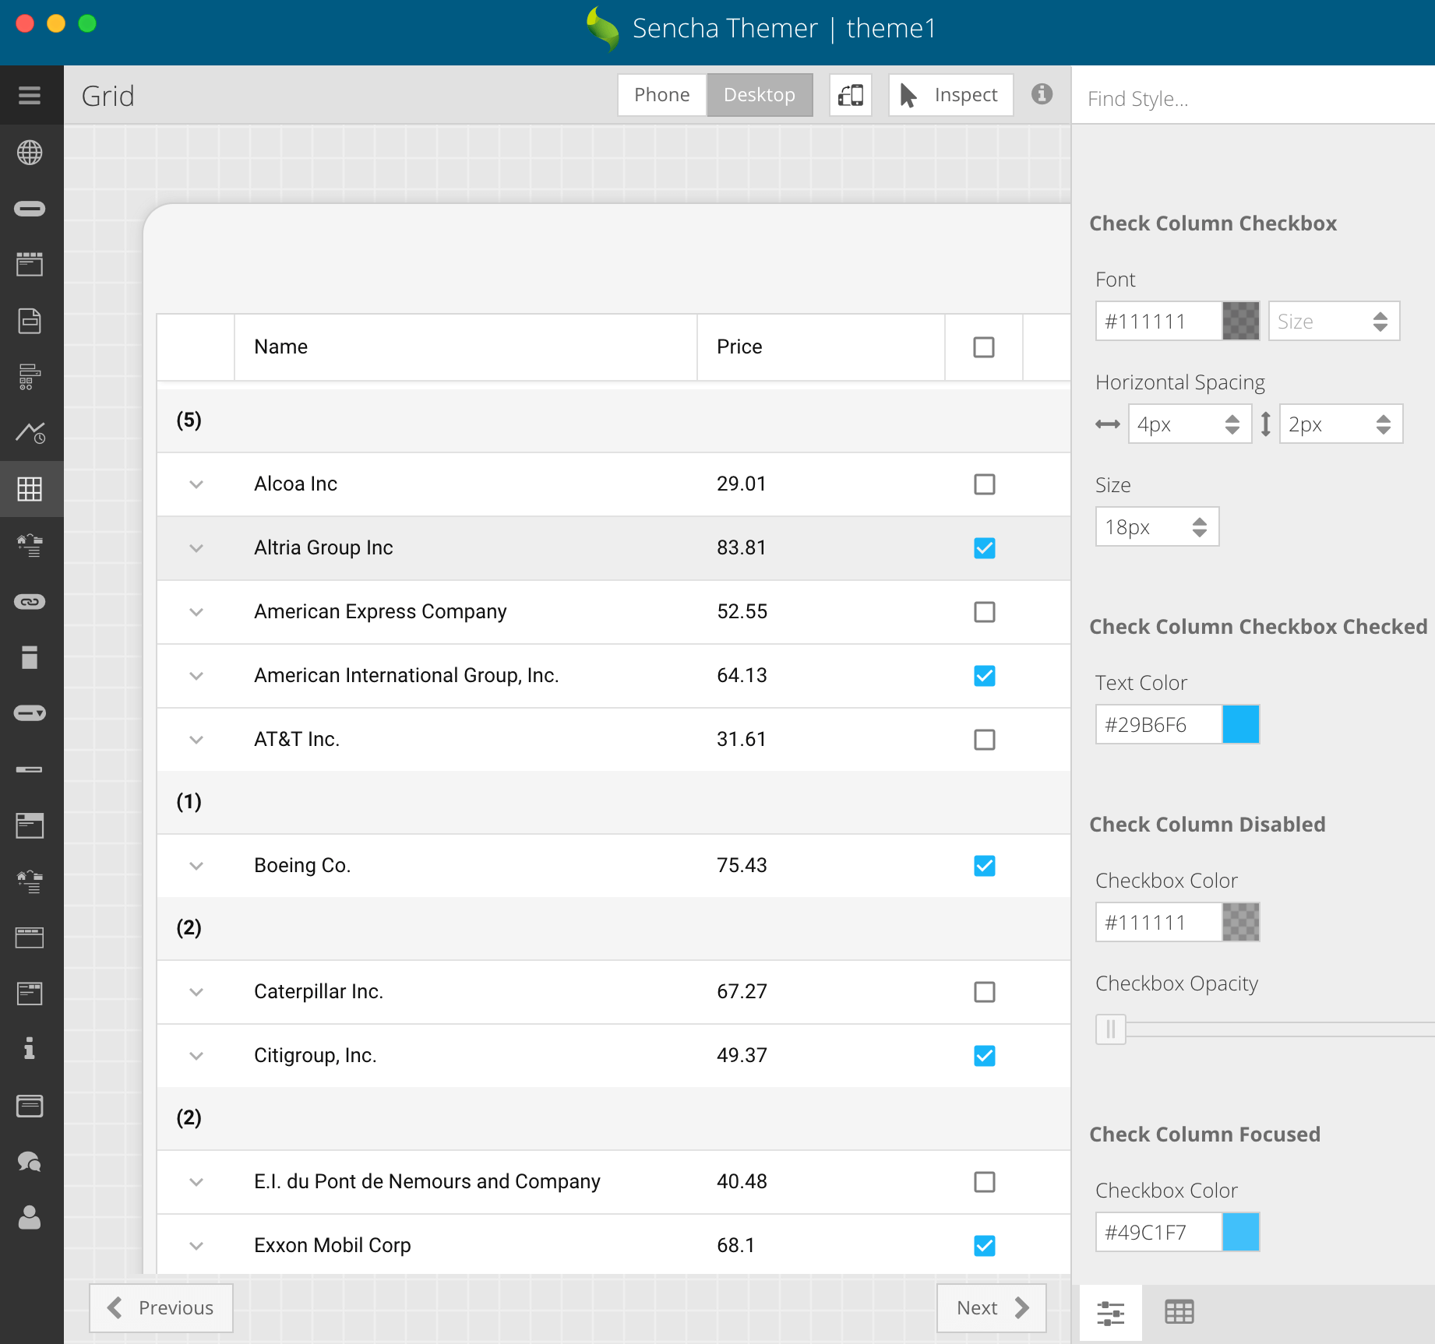Edit the Disabled Checkbox Color #111111 field

[x=1159, y=922]
